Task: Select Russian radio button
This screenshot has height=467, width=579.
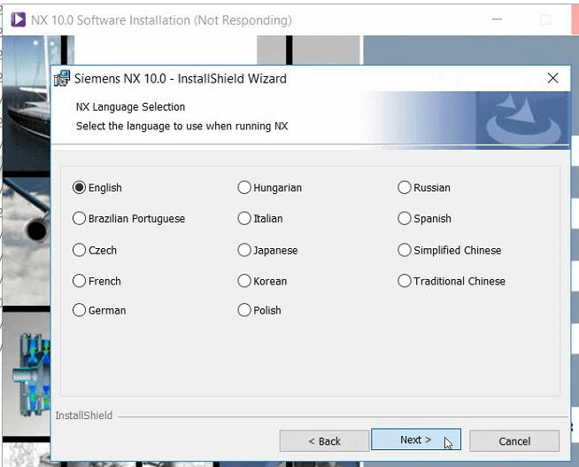Action: click(405, 188)
